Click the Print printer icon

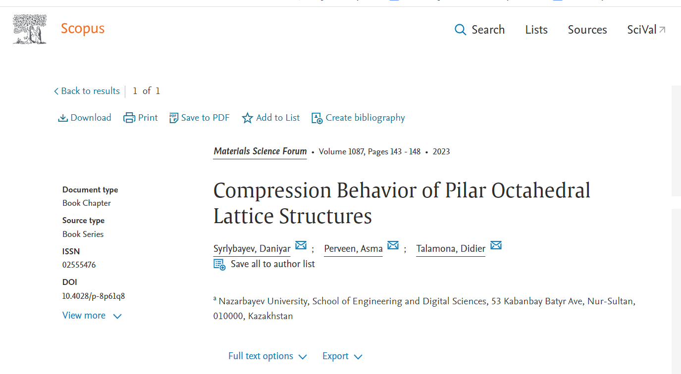[129, 118]
